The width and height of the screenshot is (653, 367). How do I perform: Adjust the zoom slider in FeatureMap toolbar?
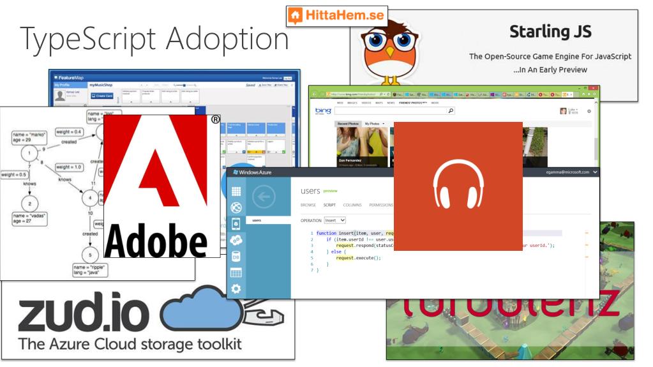click(183, 85)
